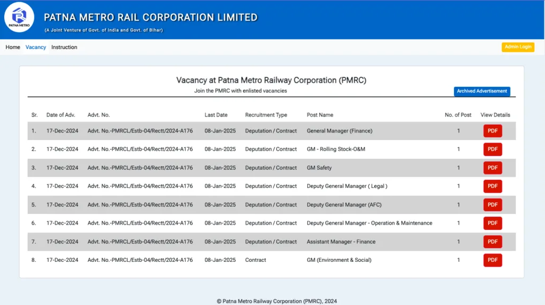Click the 'No. of Post' column header
Image resolution: width=545 pixels, height=305 pixels.
pyautogui.click(x=458, y=115)
